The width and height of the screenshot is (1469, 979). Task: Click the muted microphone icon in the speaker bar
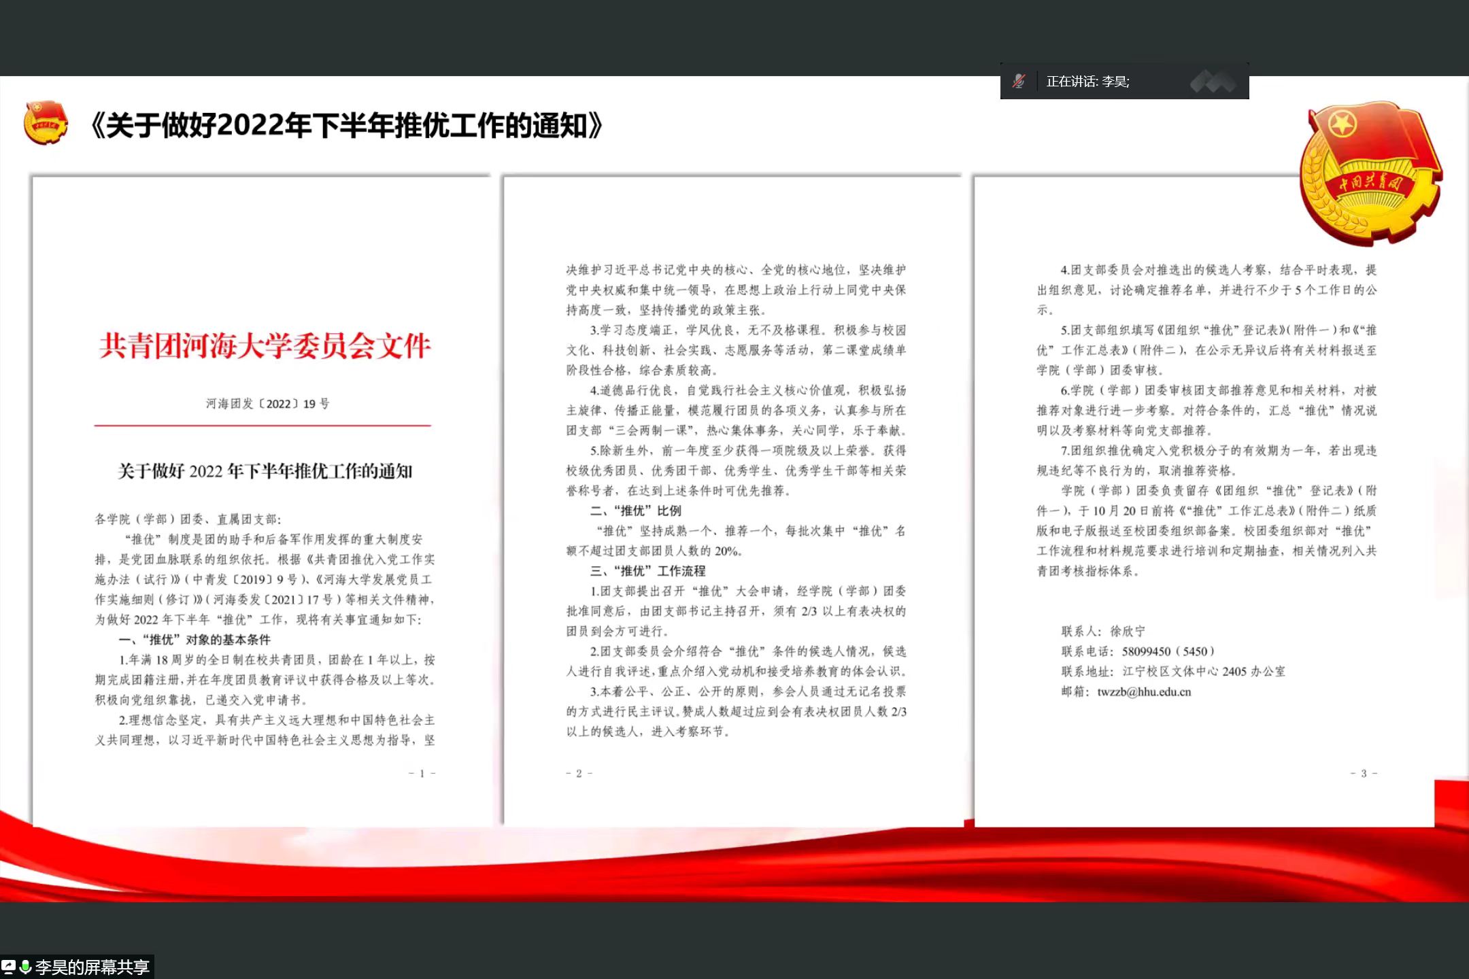click(1018, 82)
